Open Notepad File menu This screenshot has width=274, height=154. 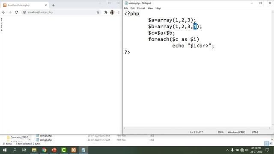click(126, 8)
